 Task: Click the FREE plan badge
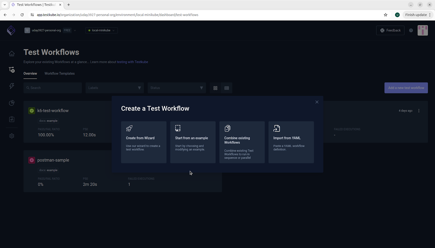coord(67,30)
